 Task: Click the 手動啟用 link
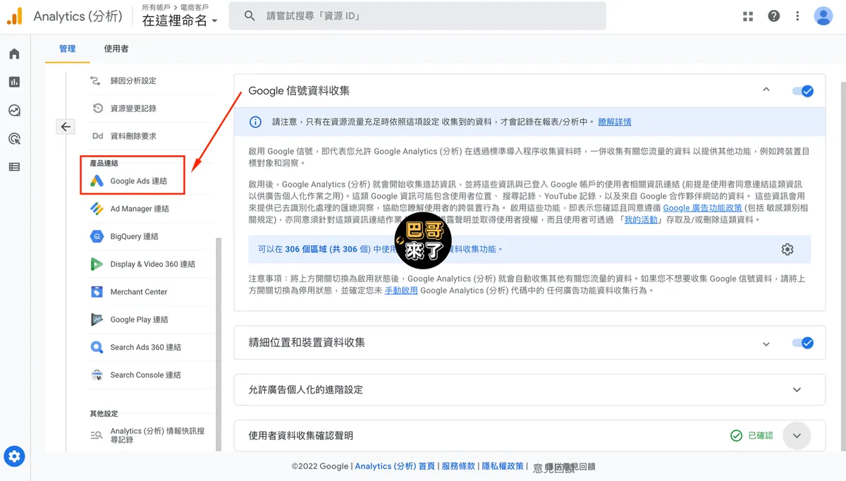click(x=401, y=291)
